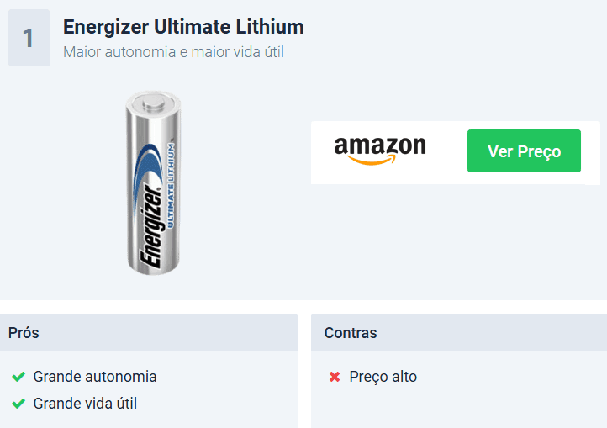Click the red X beside Preço alto
Viewport: 607px width, 428px height.
pos(335,377)
